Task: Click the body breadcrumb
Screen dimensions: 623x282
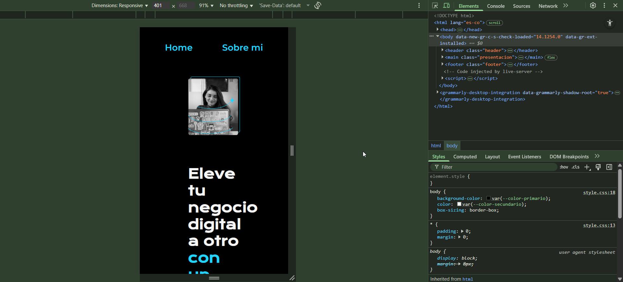Action: click(x=452, y=146)
